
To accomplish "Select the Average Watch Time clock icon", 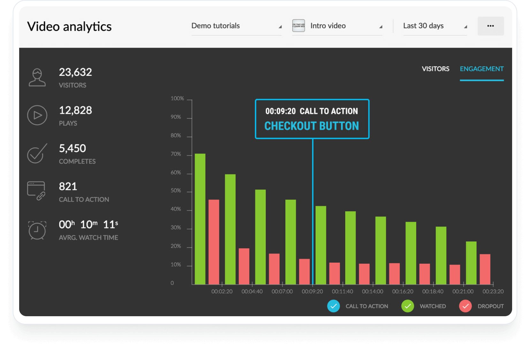I will click(x=37, y=230).
